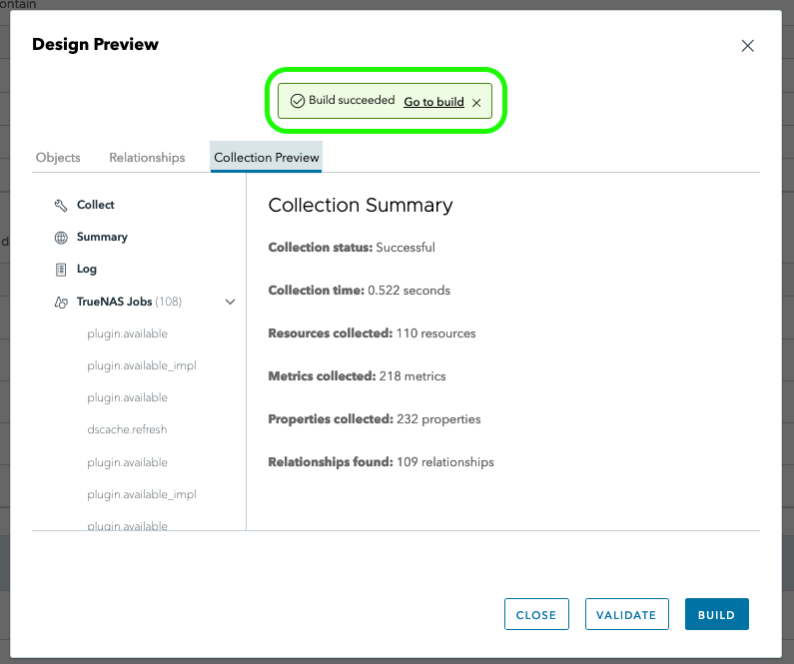The height and width of the screenshot is (664, 794).
Task: Select the Collection Preview tab
Action: (267, 158)
